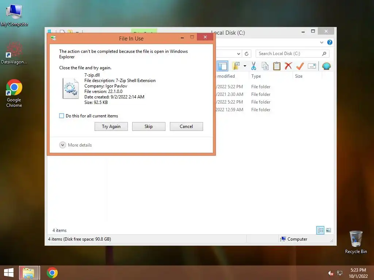Image resolution: width=374 pixels, height=280 pixels.
Task: Click the Explorer quick-access properties page icon
Action: [x=62, y=31]
